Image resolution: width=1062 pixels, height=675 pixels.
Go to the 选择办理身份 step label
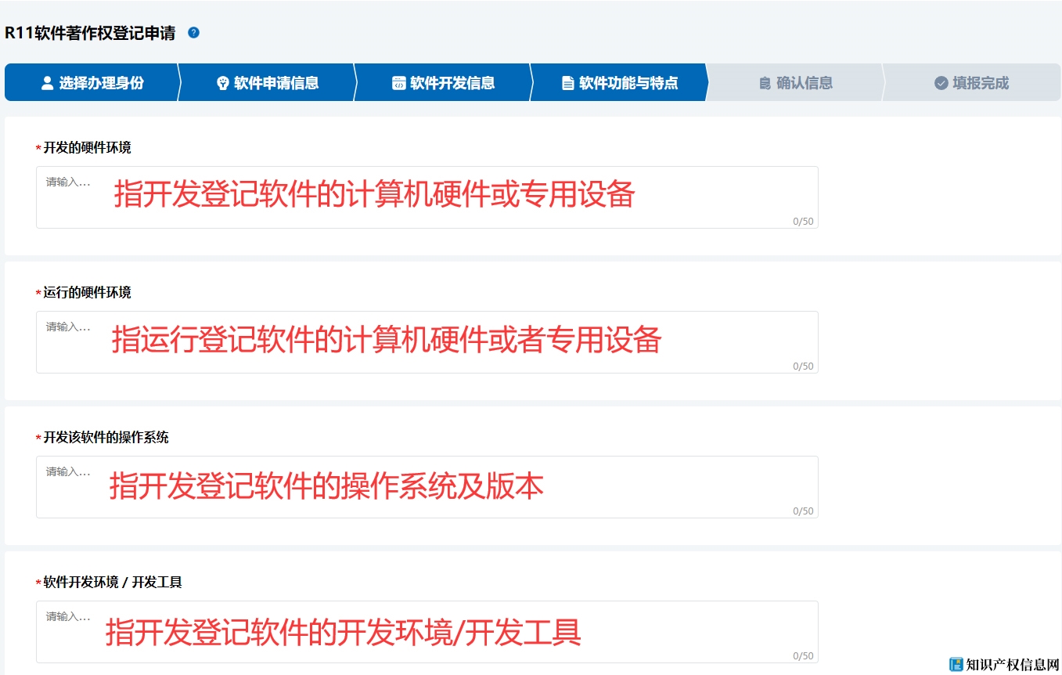pyautogui.click(x=102, y=83)
